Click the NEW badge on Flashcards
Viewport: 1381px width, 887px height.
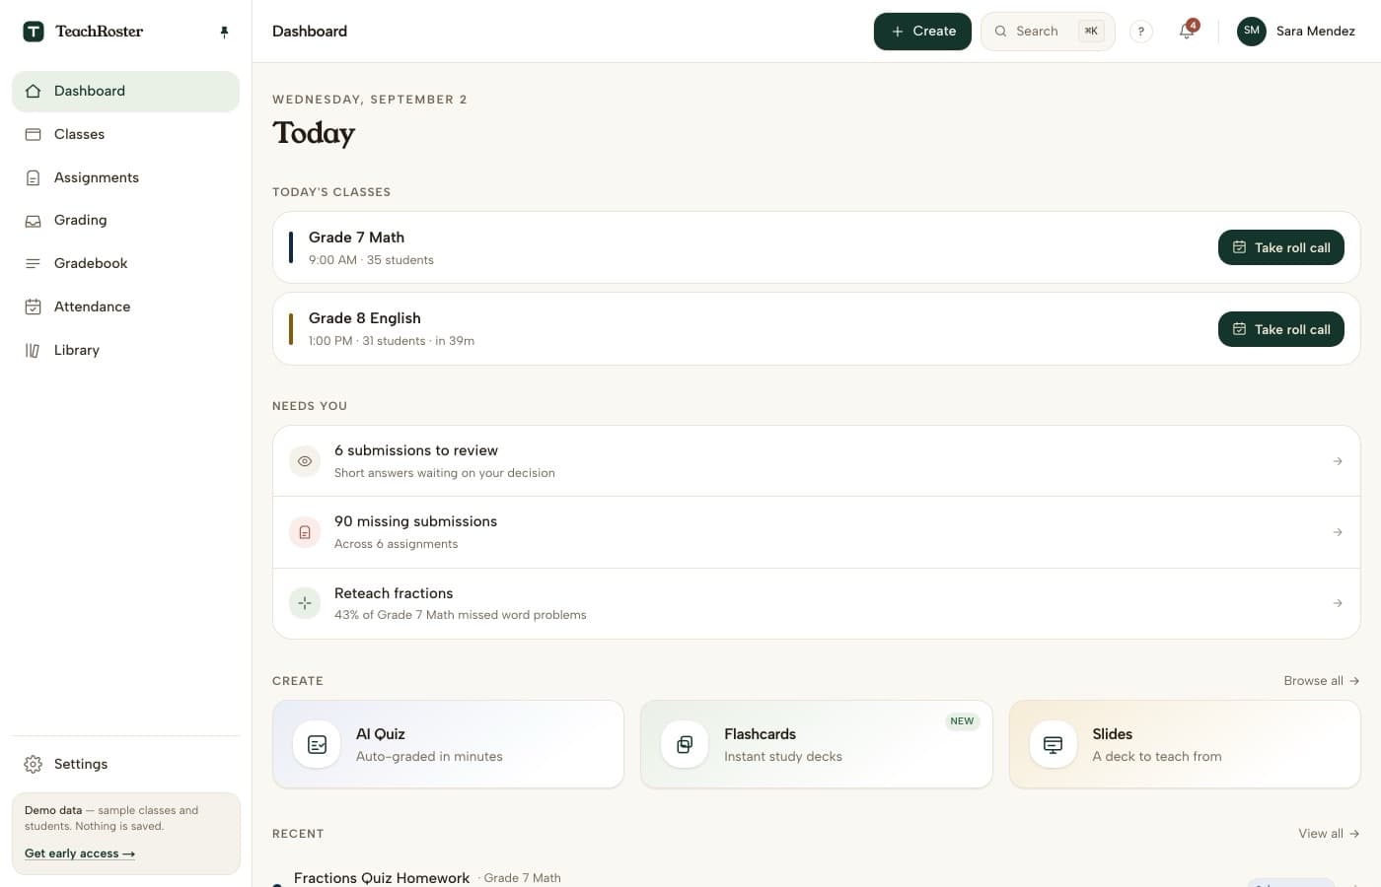pyautogui.click(x=962, y=721)
